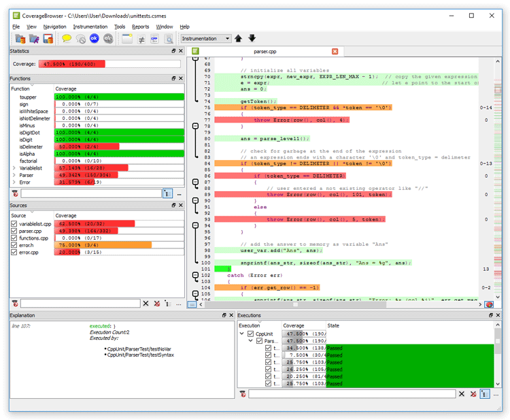The height and width of the screenshot is (420, 510).
Task: Collapse the CppUnit tree node in Executions
Action: (242, 334)
